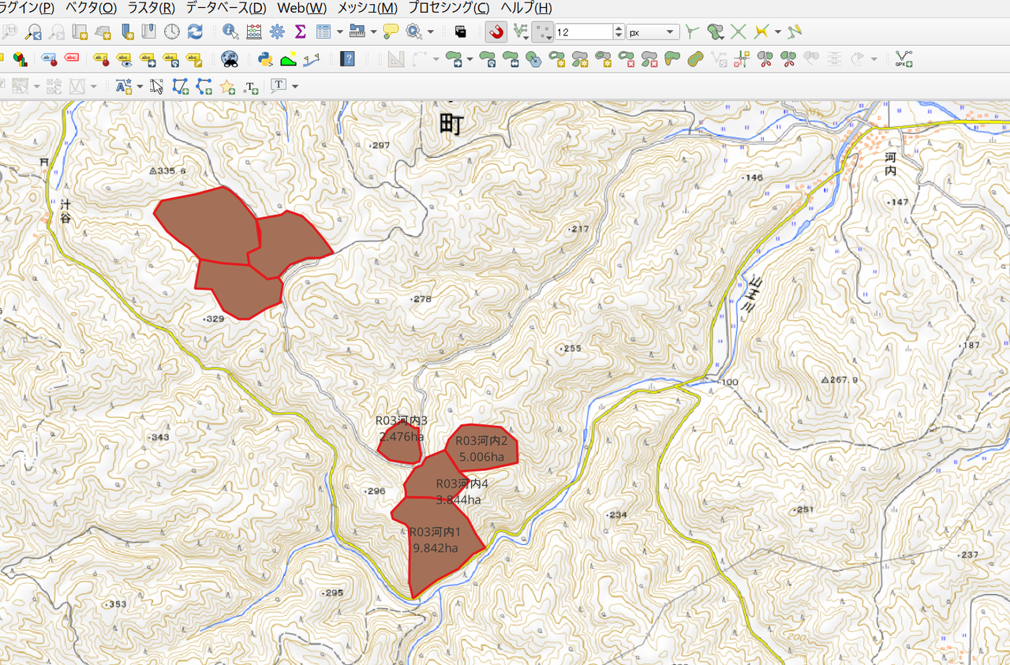Viewport: 1010px width, 665px height.
Task: Click the map tips speech bubble icon
Action: pyautogui.click(x=391, y=32)
